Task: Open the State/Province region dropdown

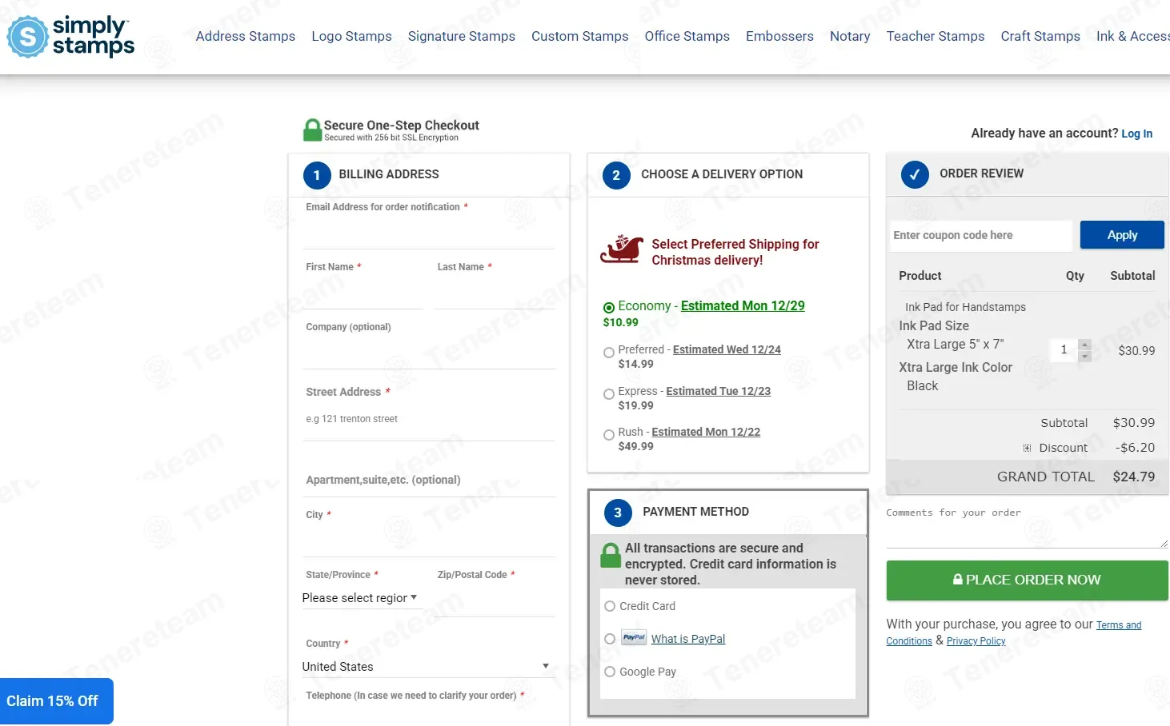Action: point(359,598)
